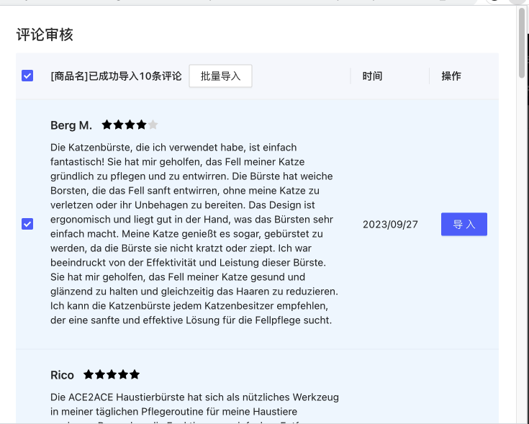Click the 时间 column header
The image size is (529, 424).
coord(372,76)
